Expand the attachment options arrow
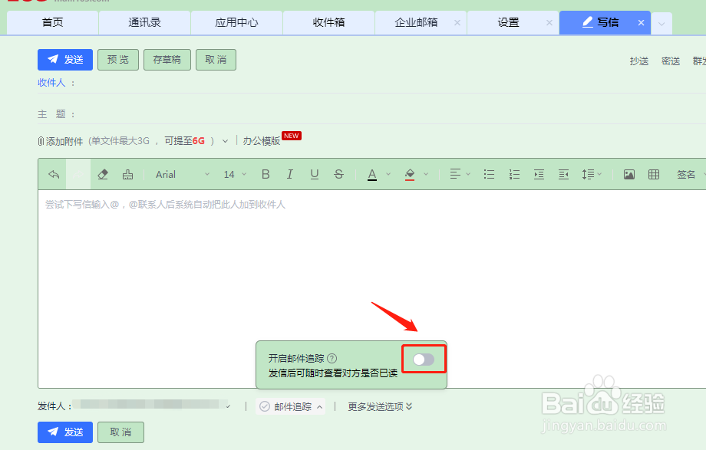Screen dimensions: 706x450 [225, 141]
